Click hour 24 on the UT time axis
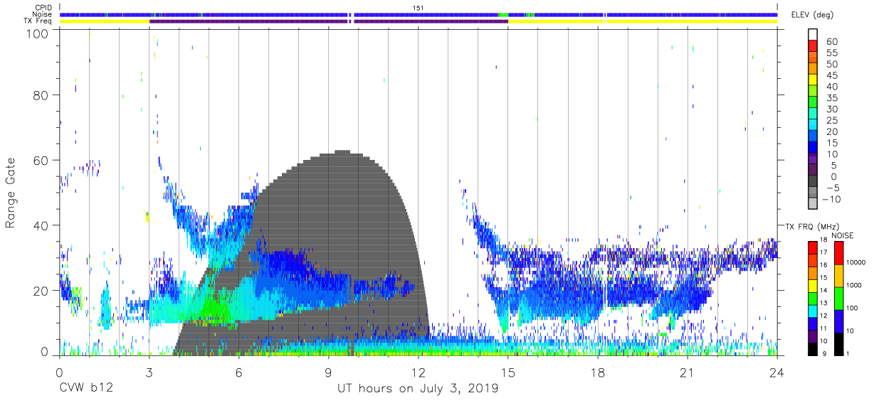 point(777,372)
